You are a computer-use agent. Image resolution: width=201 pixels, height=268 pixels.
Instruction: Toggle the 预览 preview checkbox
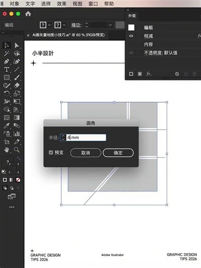51,153
